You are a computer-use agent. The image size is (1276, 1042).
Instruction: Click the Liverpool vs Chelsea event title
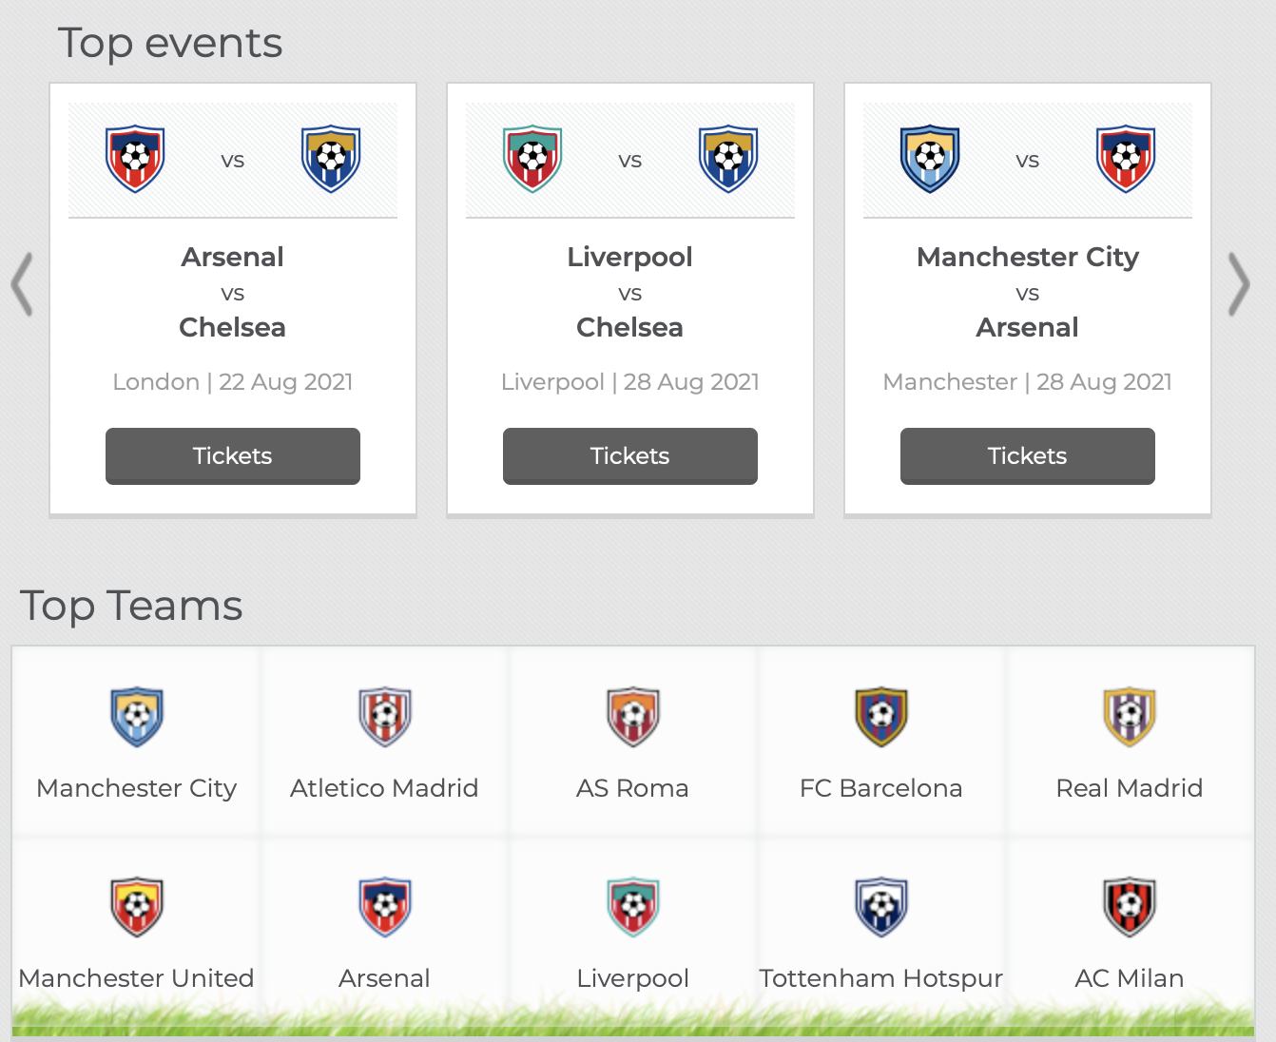tap(630, 292)
